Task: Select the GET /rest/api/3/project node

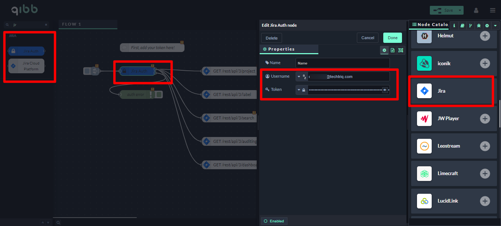Action: pyautogui.click(x=229, y=71)
